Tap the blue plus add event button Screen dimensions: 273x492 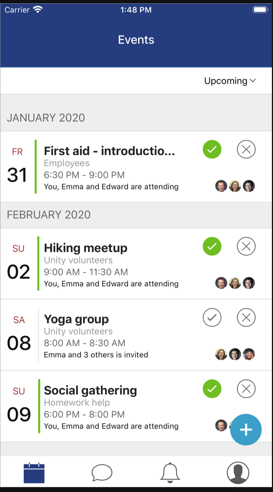point(246,430)
